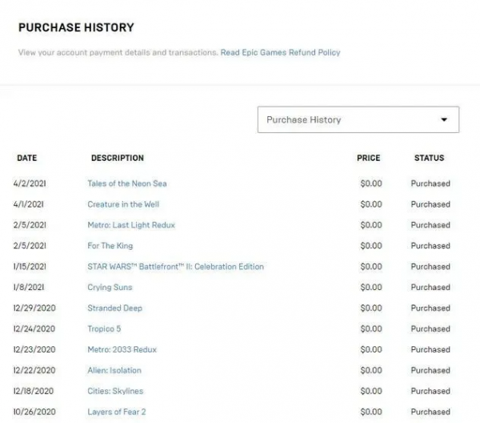Click the STATUS column header
The width and height of the screenshot is (480, 423).
tap(429, 158)
